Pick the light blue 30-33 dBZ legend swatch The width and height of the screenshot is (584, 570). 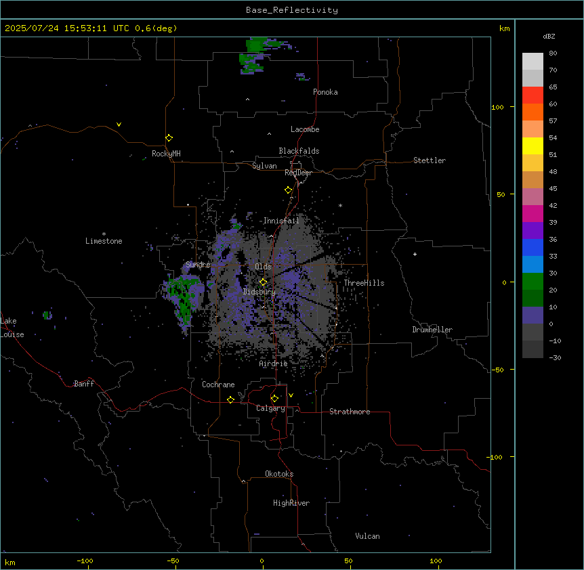tap(533, 265)
